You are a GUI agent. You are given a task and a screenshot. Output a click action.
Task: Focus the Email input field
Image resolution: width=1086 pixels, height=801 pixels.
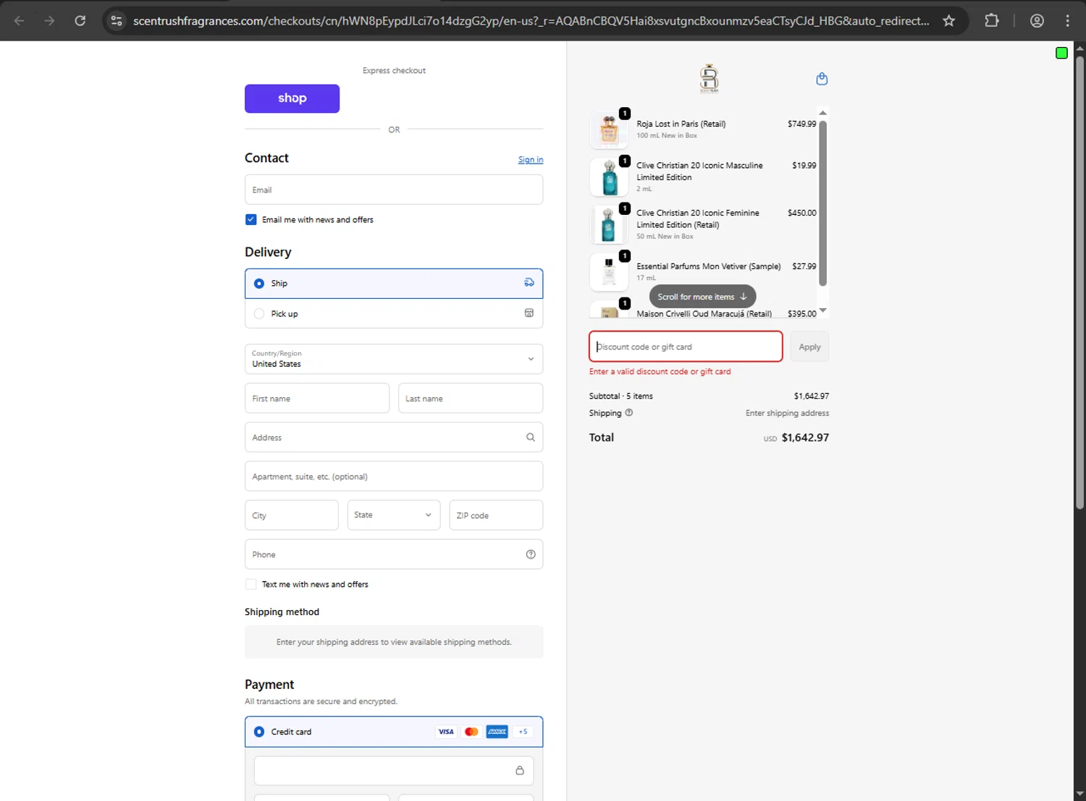pos(394,190)
